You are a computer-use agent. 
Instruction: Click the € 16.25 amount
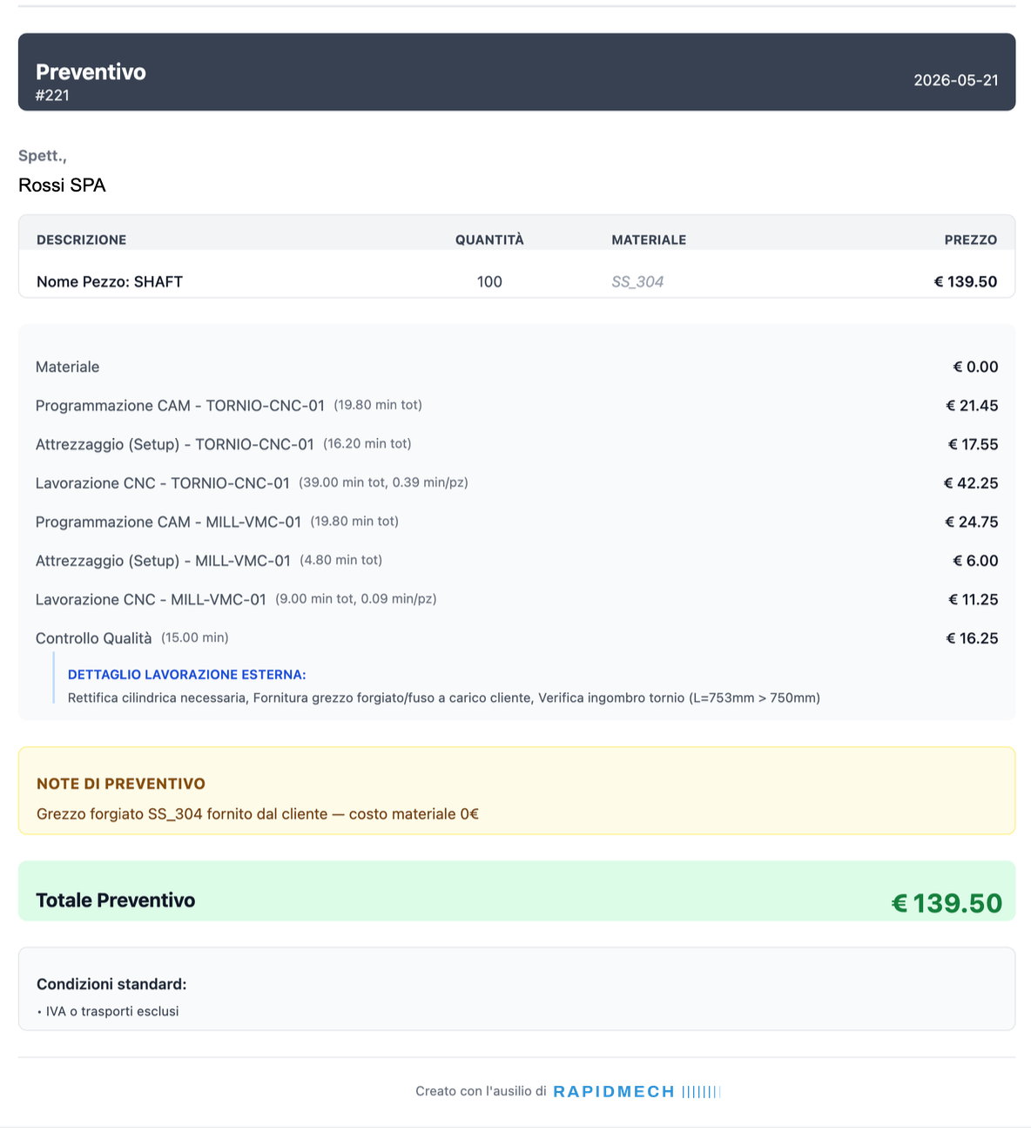coord(972,638)
